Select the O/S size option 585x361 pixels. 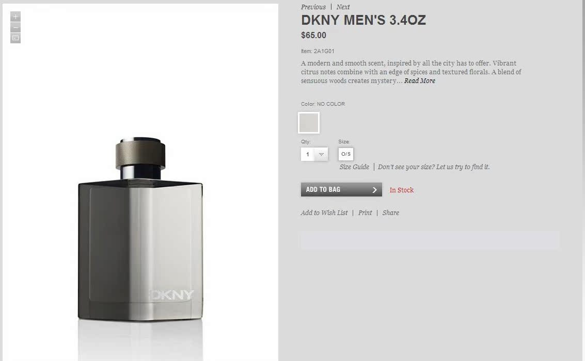(x=346, y=154)
